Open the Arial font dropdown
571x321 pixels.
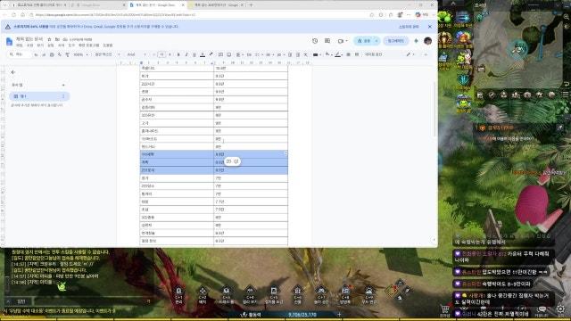[x=137, y=54]
